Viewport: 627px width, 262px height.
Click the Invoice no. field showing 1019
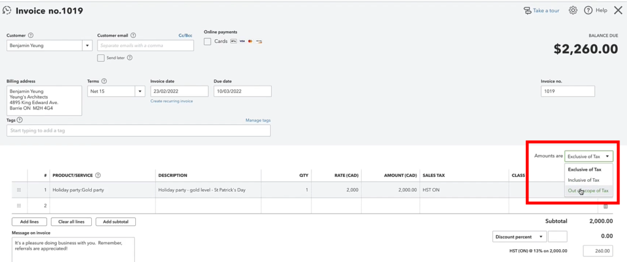click(568, 91)
